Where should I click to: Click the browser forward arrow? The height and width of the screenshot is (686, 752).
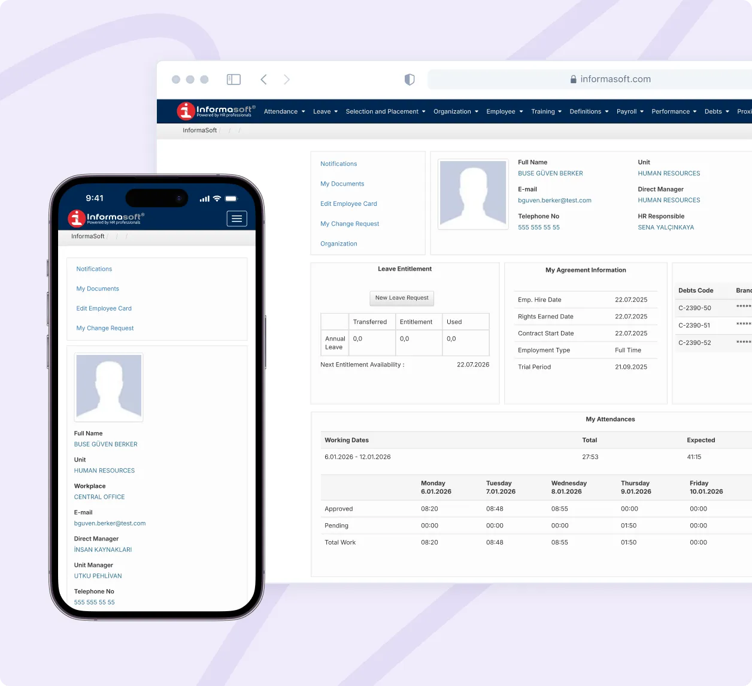287,79
